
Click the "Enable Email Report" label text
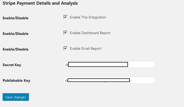(x=85, y=48)
